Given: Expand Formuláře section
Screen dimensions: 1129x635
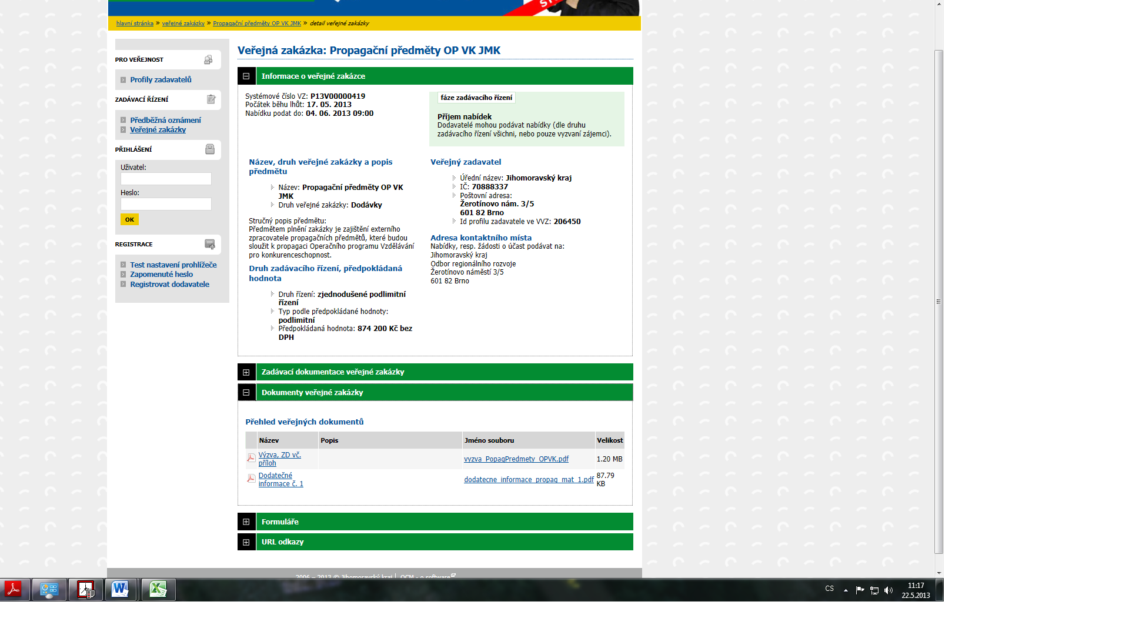Looking at the screenshot, I should click(x=246, y=522).
